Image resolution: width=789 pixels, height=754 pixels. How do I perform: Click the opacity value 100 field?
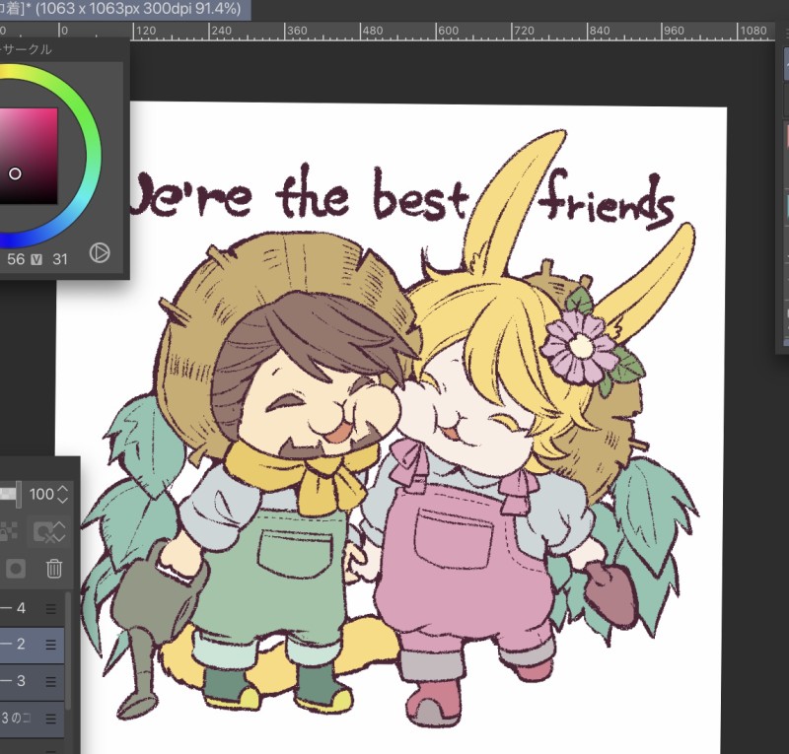click(x=41, y=494)
